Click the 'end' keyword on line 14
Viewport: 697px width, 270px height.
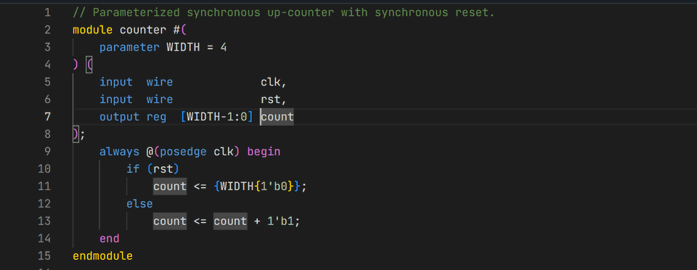click(x=110, y=239)
